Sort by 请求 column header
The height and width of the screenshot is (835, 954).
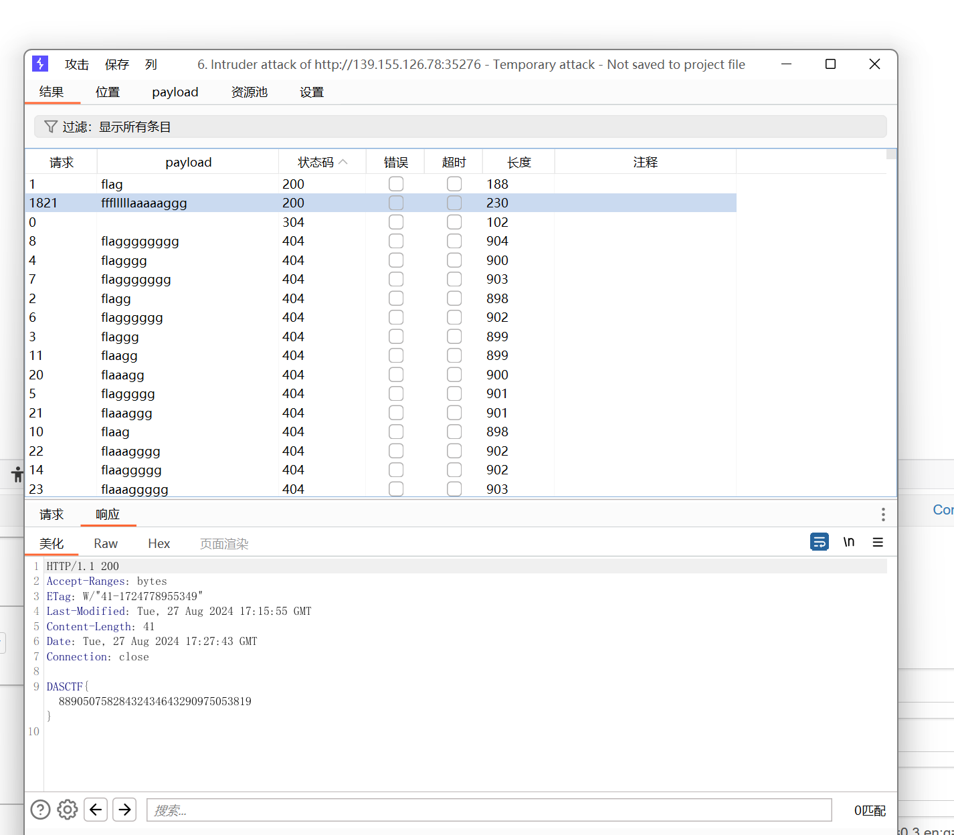62,162
